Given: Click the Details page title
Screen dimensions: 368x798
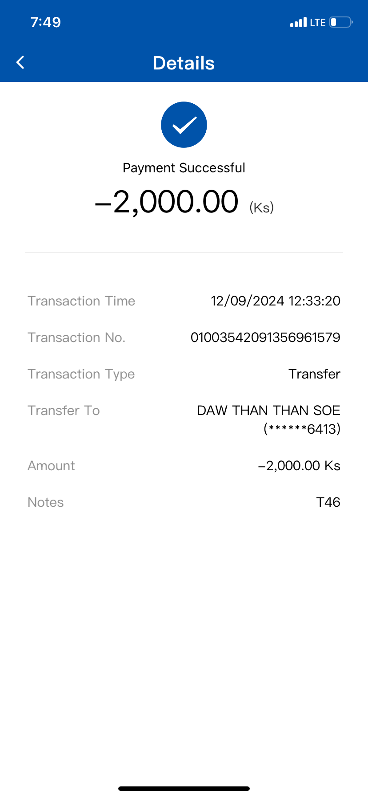Looking at the screenshot, I should (184, 63).
